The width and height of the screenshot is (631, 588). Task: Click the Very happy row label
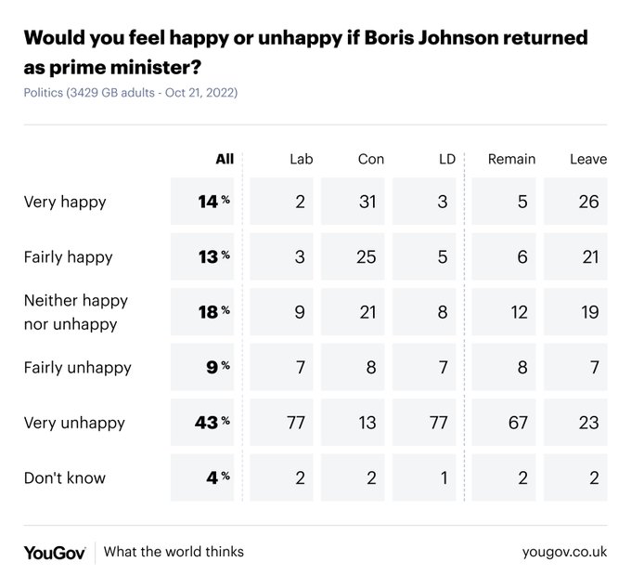pos(65,202)
